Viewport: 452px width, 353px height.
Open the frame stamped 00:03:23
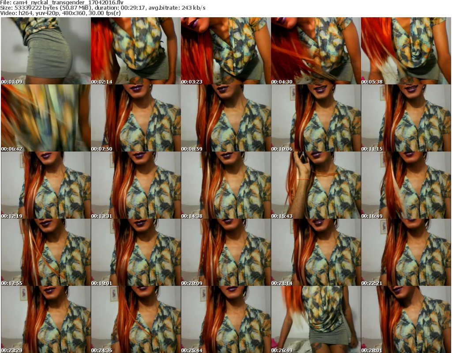[226, 51]
